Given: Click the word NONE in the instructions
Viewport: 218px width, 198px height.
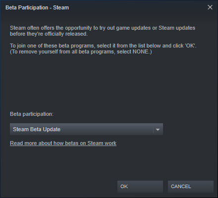Looking at the screenshot, I should click(x=141, y=51).
